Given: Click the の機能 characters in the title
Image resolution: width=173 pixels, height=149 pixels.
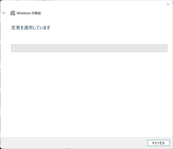Looking at the screenshot, I should (36, 13).
